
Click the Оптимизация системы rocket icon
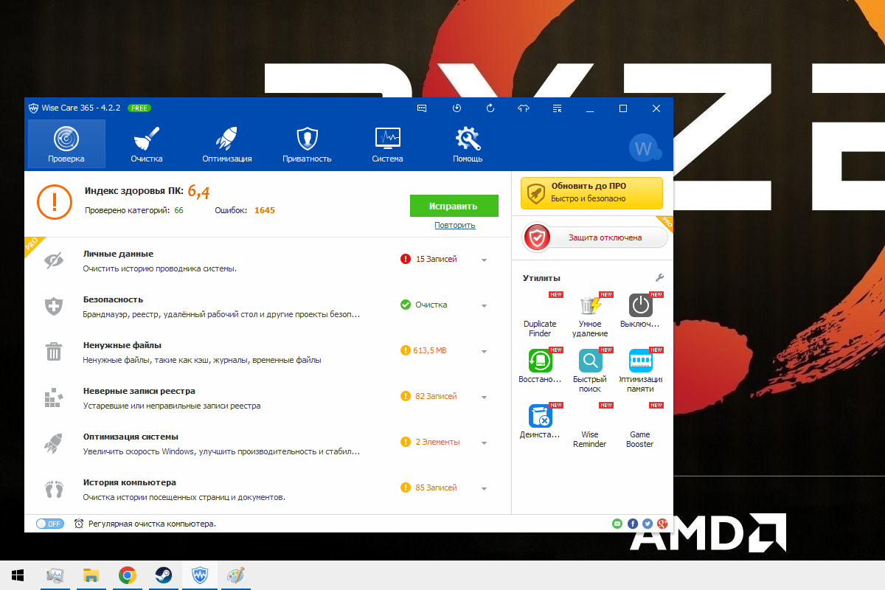click(54, 443)
